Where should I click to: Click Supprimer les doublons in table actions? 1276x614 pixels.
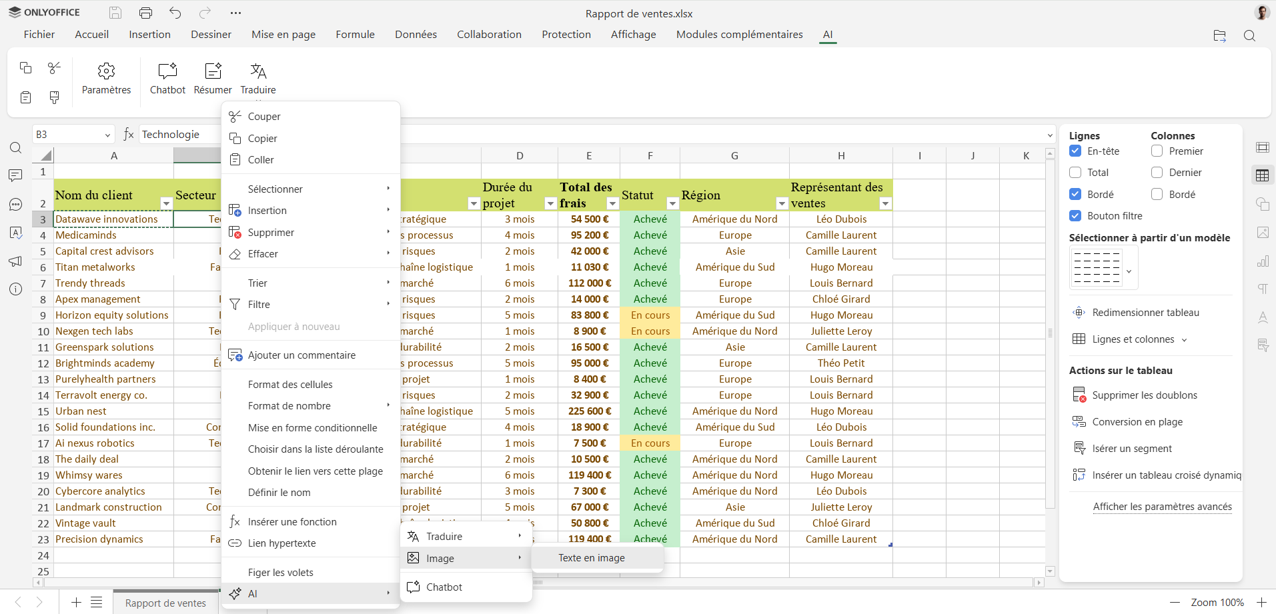point(1144,395)
